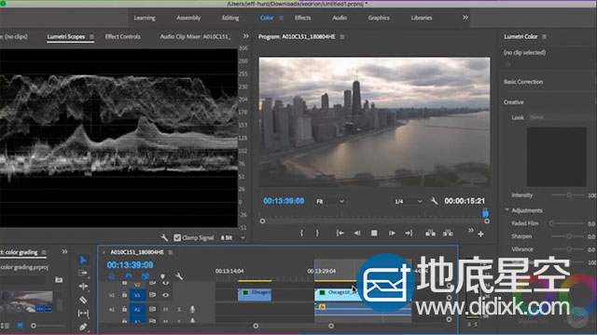Open the Fit zoom level dropdown
The width and height of the screenshot is (597, 335).
click(x=330, y=201)
